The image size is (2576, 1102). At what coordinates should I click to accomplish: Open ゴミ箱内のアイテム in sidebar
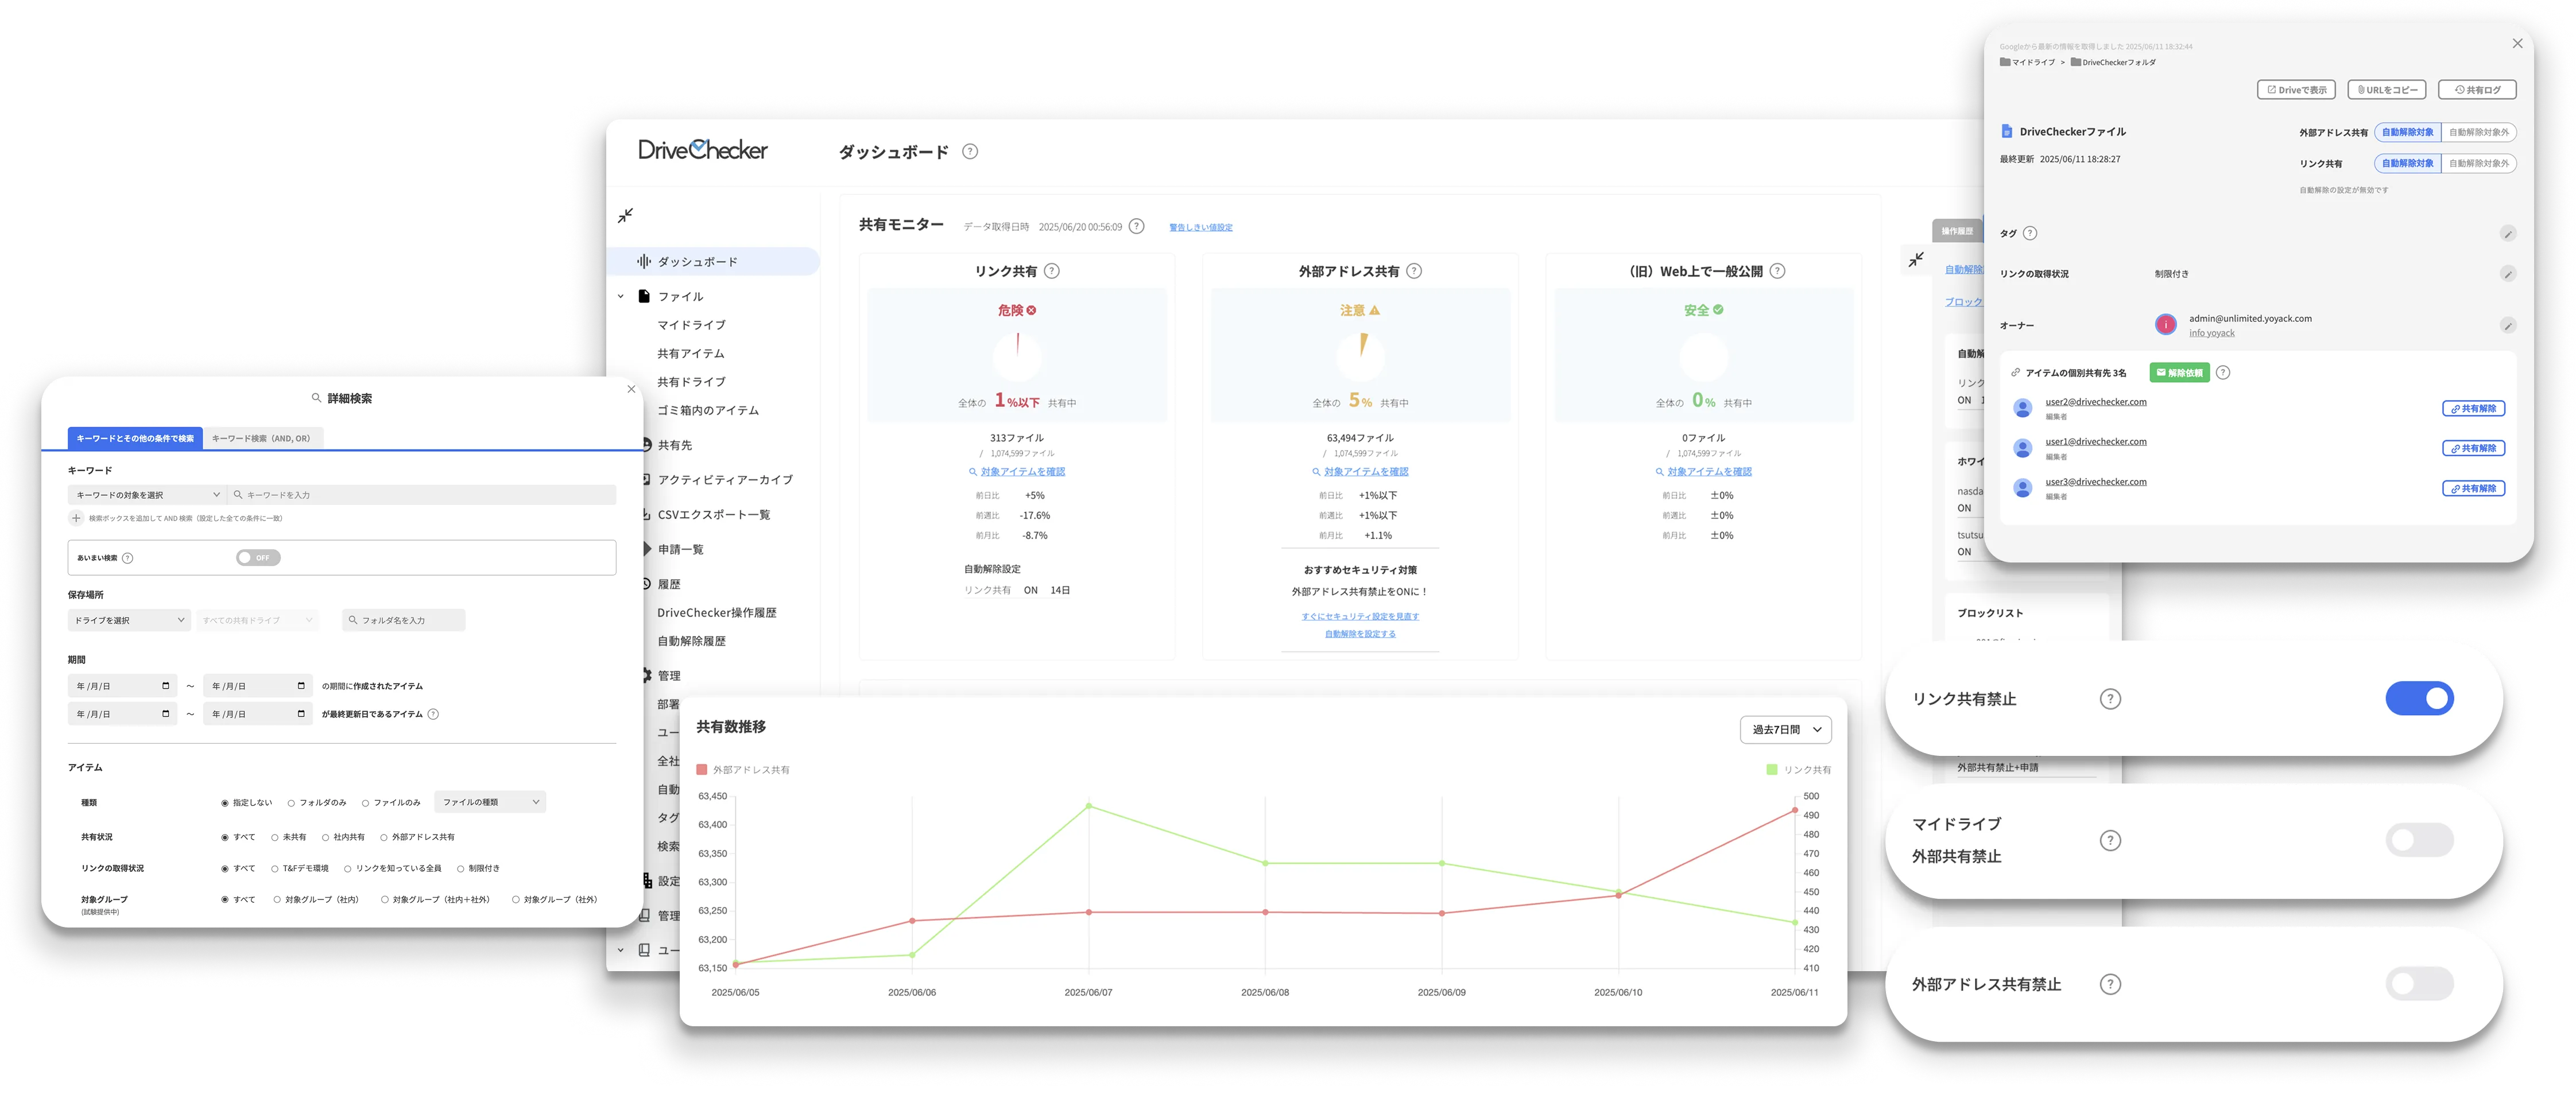pos(708,411)
